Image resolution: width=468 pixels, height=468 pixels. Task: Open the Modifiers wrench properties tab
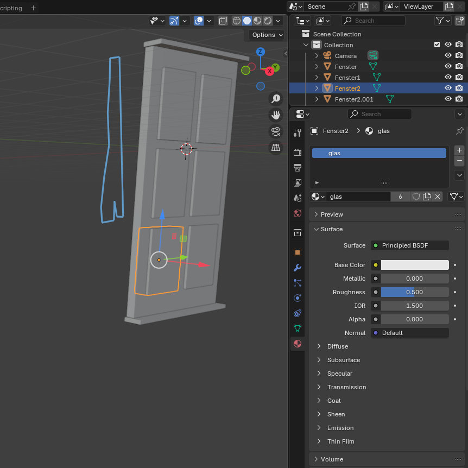[x=298, y=268]
